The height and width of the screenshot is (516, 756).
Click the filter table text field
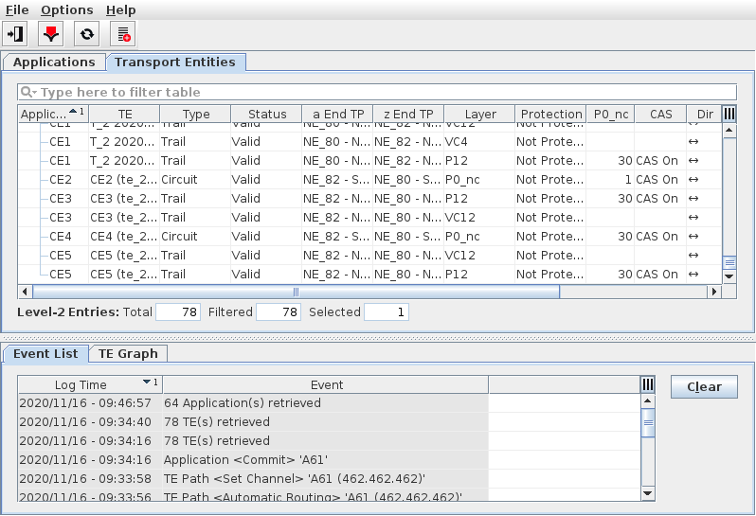379,93
